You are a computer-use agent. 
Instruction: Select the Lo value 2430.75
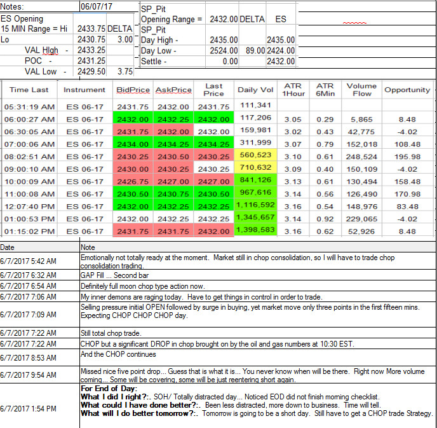(x=91, y=39)
